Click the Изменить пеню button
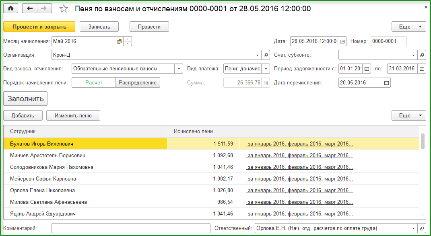 (x=73, y=116)
